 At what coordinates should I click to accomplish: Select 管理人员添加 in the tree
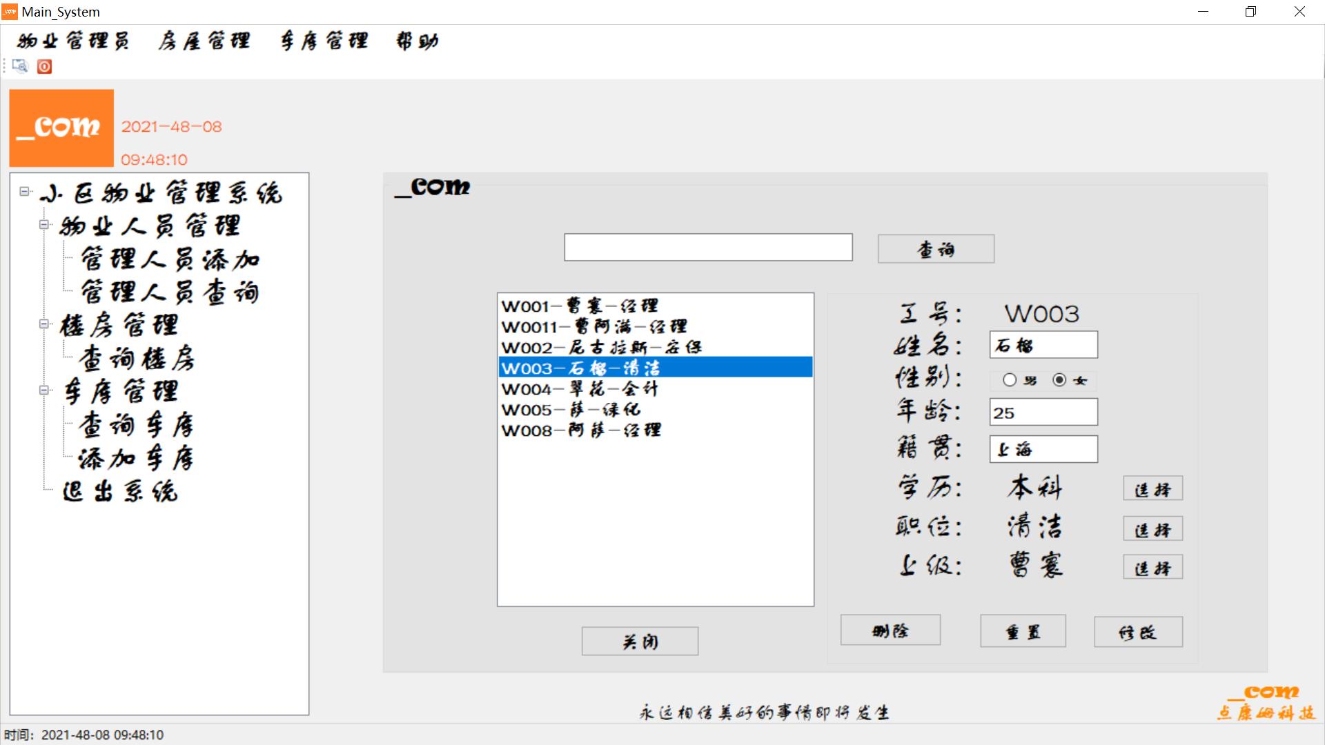click(x=170, y=259)
